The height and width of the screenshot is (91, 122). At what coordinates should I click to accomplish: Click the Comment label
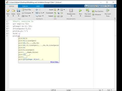[x=50, y=13]
